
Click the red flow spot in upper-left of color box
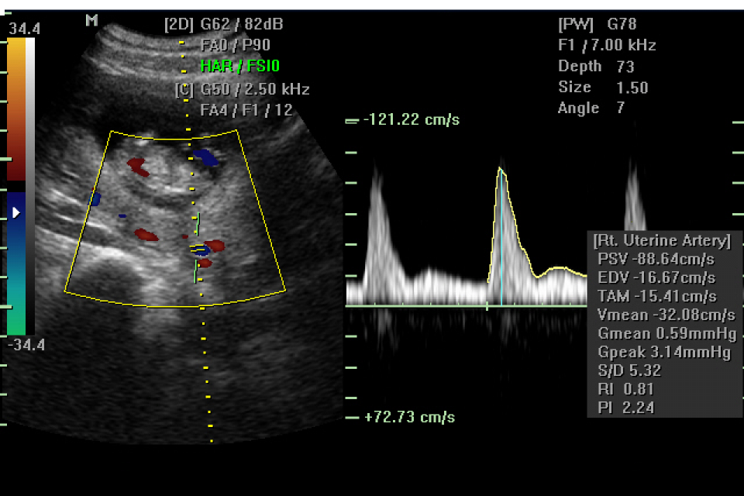click(x=137, y=164)
